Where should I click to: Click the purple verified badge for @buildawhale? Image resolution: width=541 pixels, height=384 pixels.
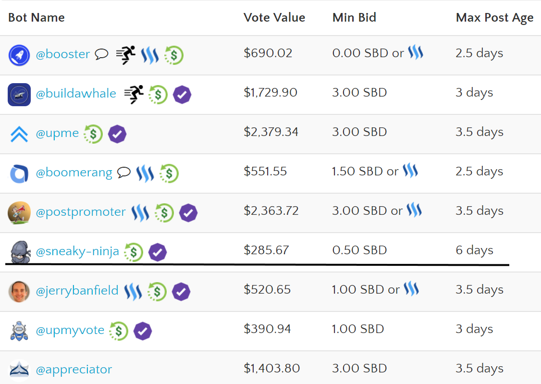coord(182,95)
